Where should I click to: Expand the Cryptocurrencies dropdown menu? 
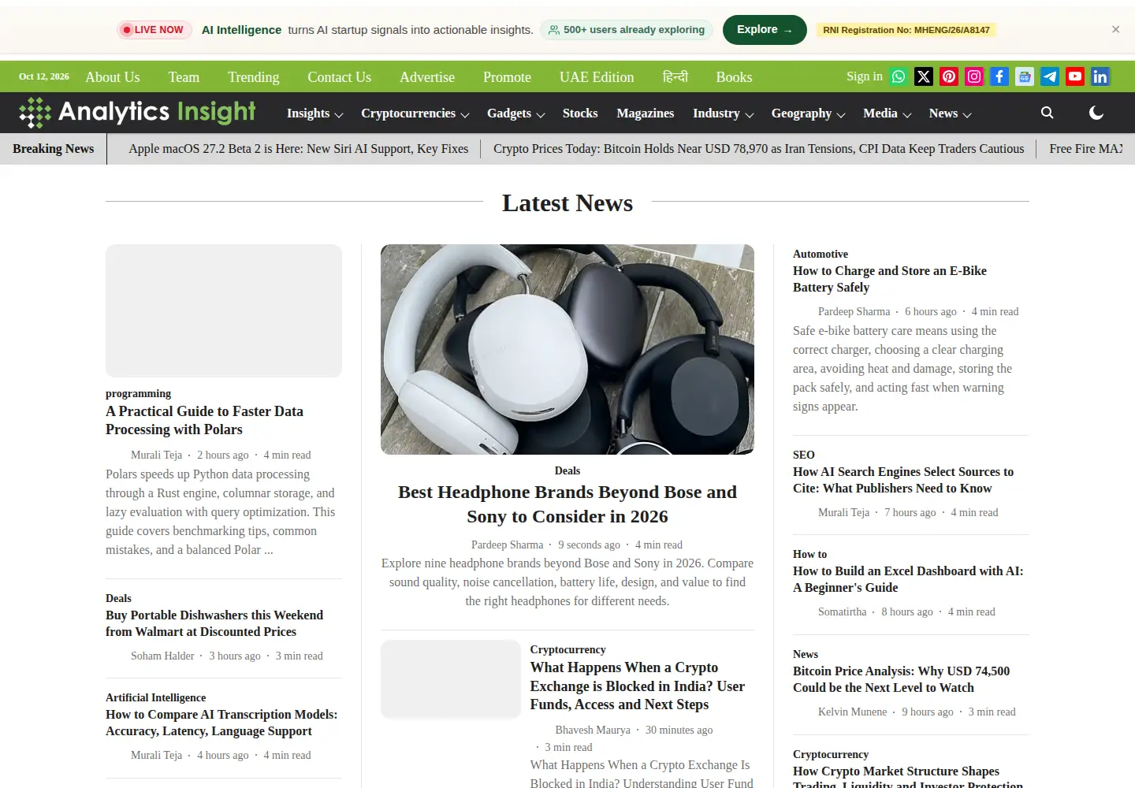[415, 113]
